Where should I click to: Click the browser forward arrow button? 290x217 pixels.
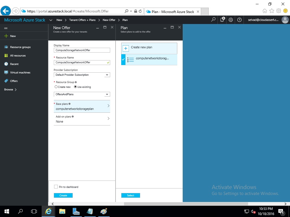tap(16, 11)
